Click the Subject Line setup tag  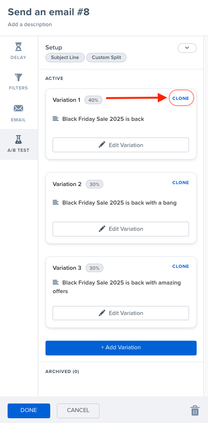click(65, 58)
